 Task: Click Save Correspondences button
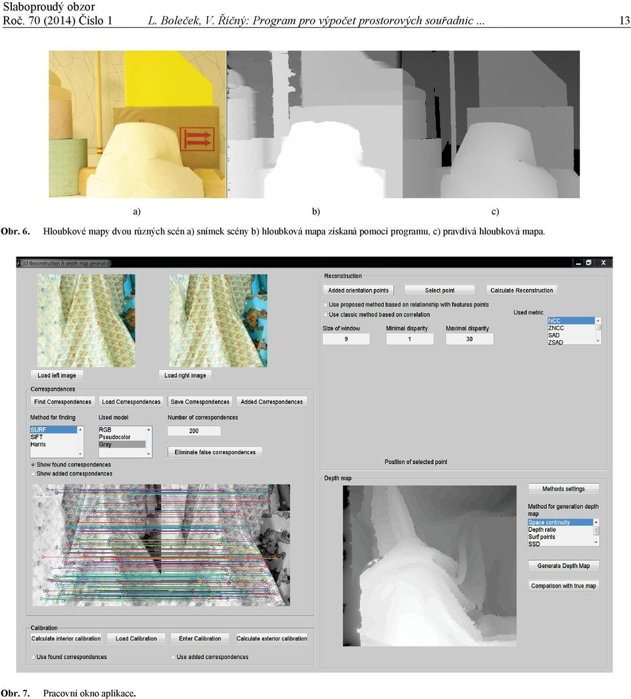[200, 401]
